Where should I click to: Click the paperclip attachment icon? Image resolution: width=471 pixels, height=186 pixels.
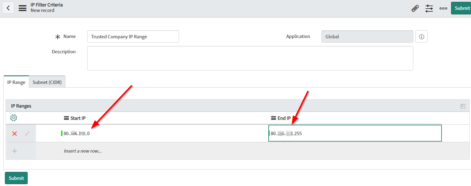click(x=415, y=8)
